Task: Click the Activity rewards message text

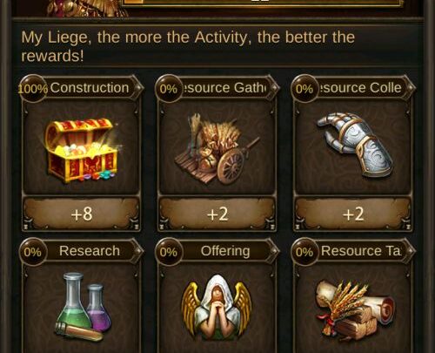Action: click(x=188, y=46)
